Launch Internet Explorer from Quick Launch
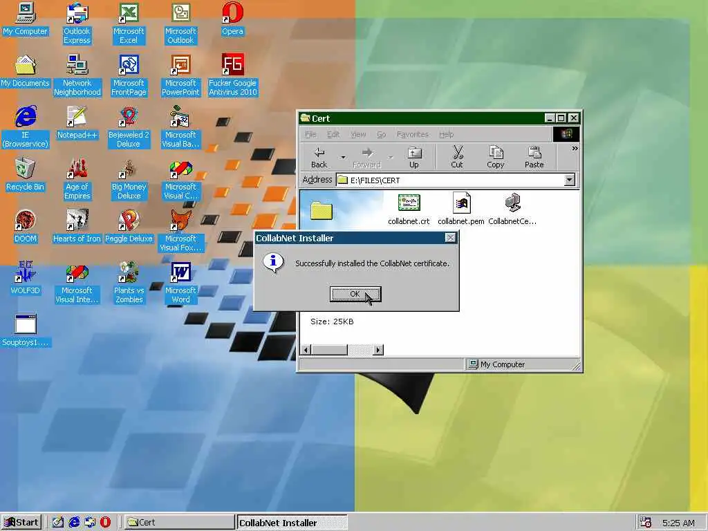 click(x=74, y=523)
